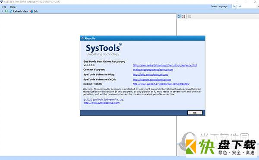Viewport: 259px width, 160px height.
Task: Click the 'SysTools Pen Drive Recovery' heading text
Action: pyautogui.click(x=104, y=62)
